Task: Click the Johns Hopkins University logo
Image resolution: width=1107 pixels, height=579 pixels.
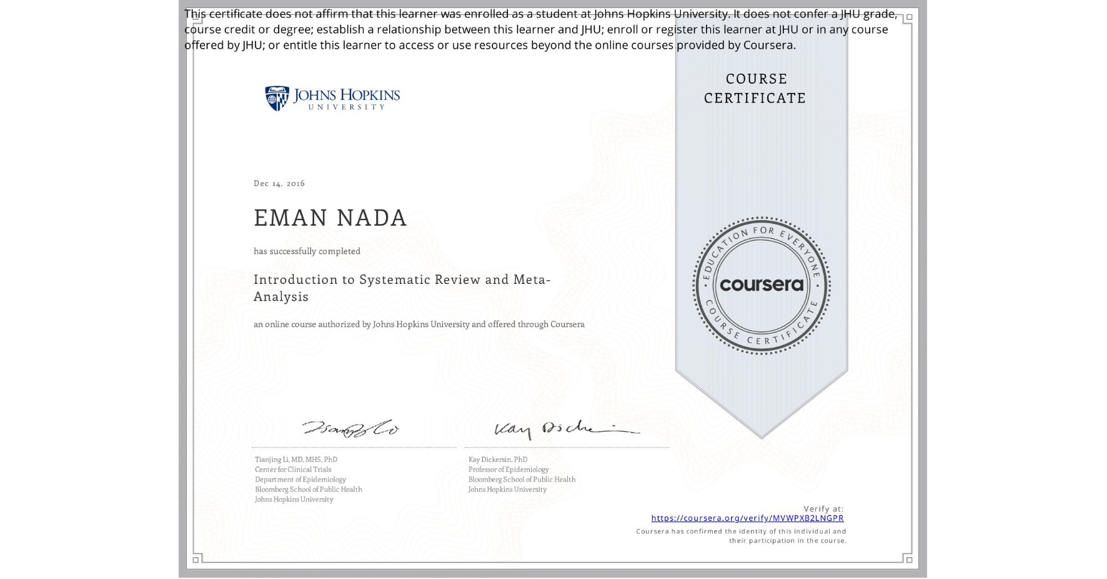Action: pos(332,99)
